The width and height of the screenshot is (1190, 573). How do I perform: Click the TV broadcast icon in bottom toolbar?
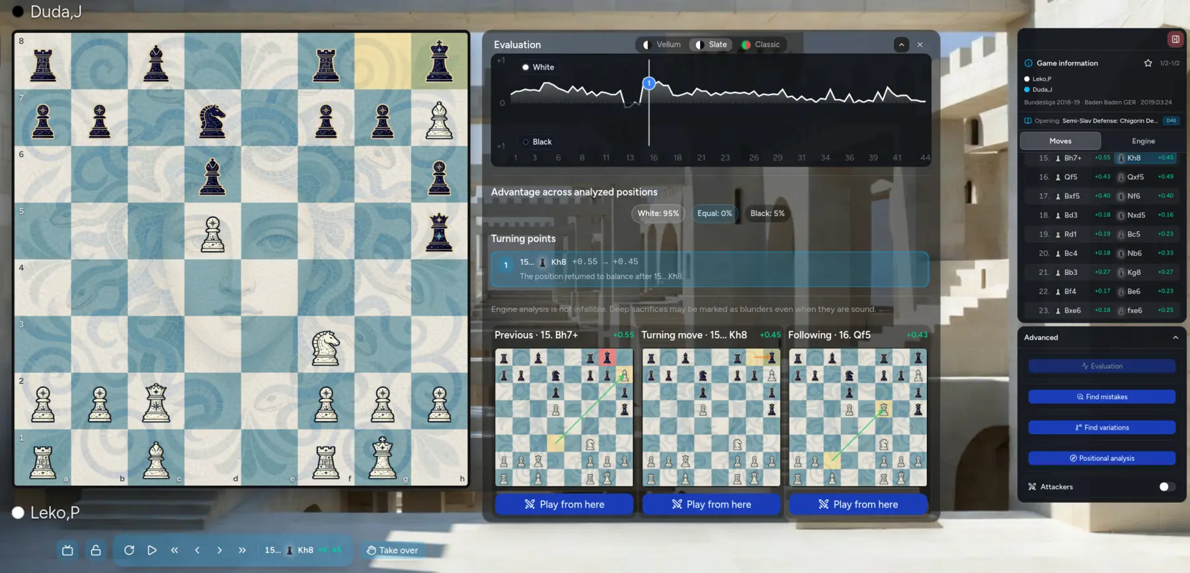[x=67, y=550]
